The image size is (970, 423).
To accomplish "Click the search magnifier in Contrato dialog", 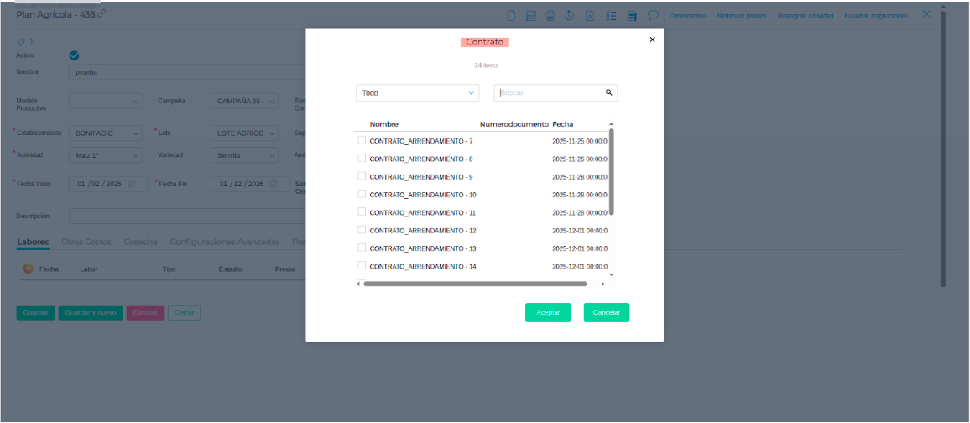I will (x=609, y=93).
